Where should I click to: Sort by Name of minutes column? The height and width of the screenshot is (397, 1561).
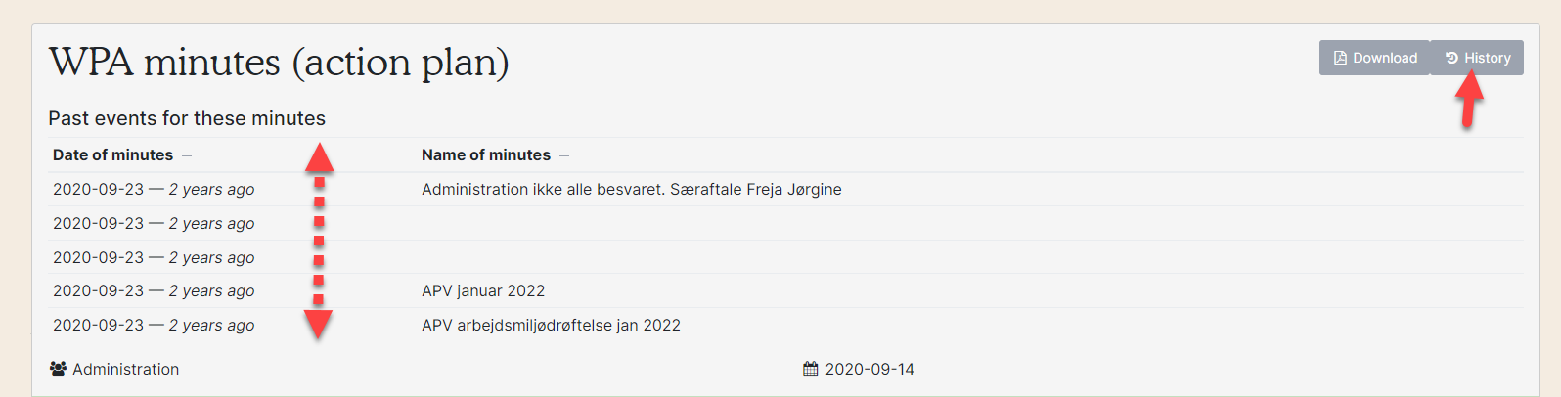coord(486,154)
